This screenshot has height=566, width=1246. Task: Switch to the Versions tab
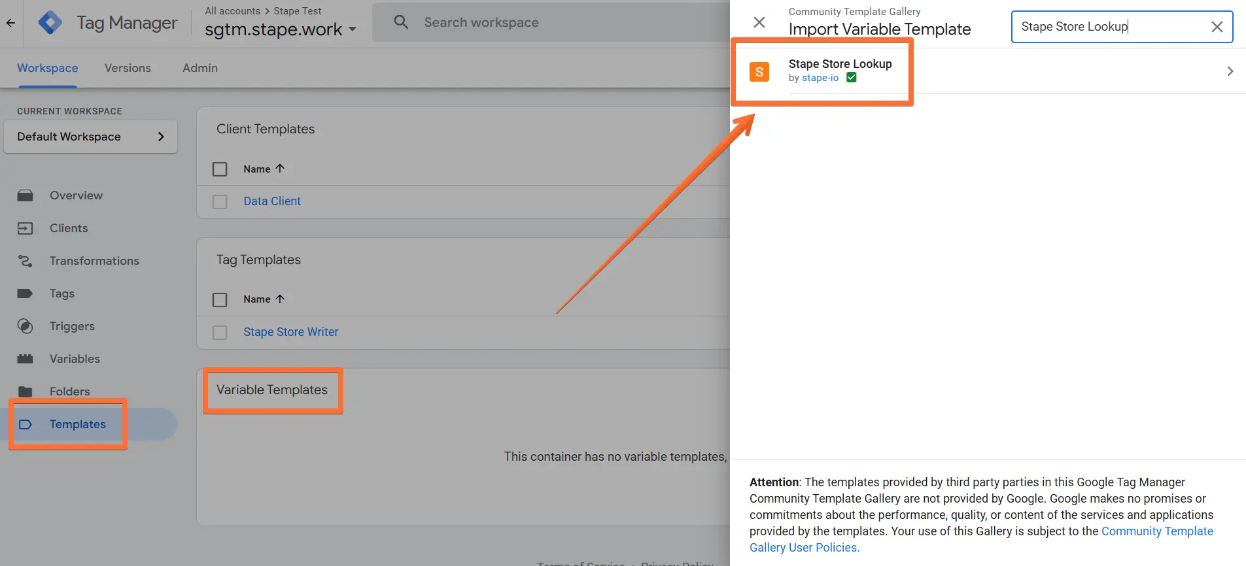(128, 68)
